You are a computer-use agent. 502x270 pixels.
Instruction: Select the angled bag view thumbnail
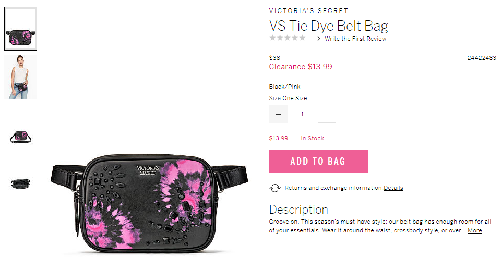(20, 137)
